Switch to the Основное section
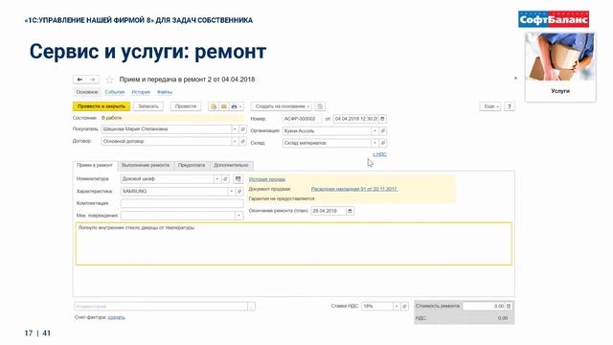 [x=87, y=92]
